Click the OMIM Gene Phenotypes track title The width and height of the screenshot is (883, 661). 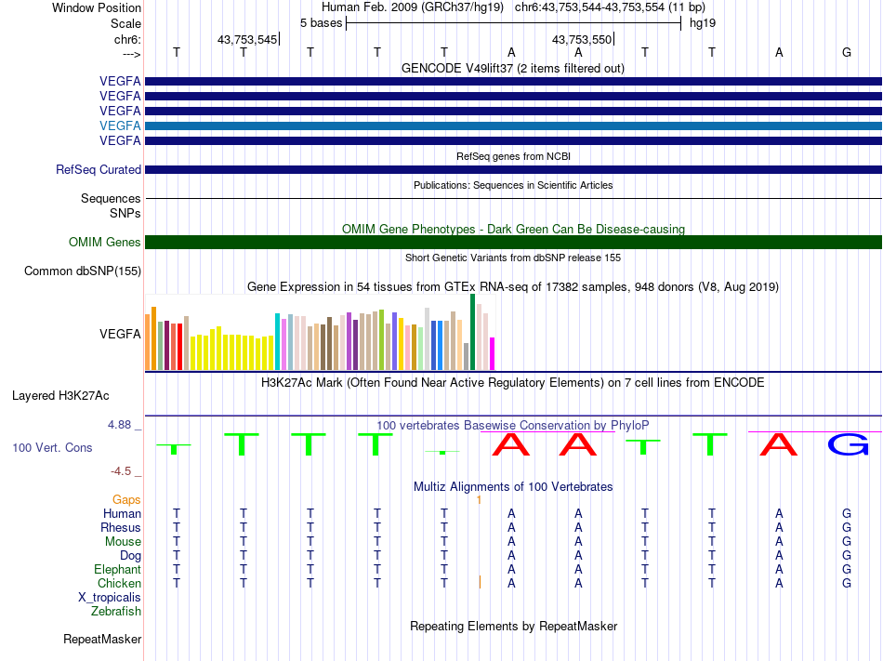coord(513,229)
